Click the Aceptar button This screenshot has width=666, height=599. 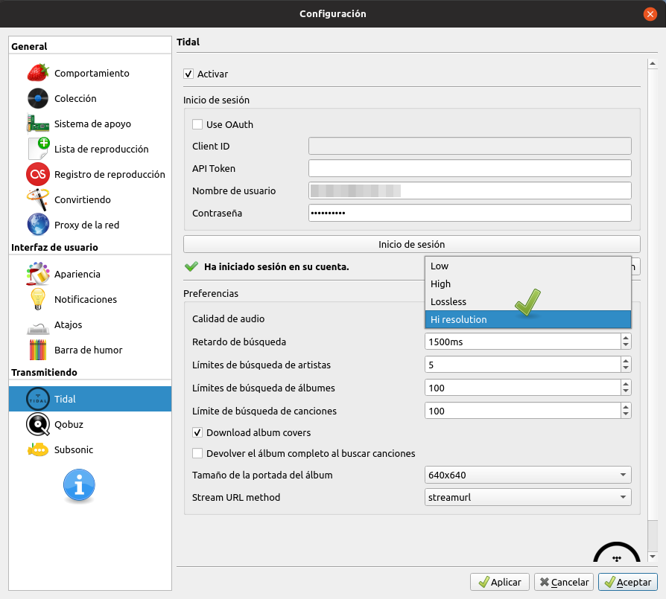click(628, 582)
